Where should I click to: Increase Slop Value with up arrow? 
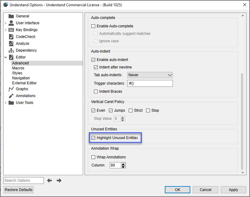[x=123, y=117]
